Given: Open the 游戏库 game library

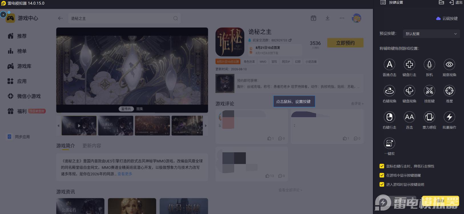Looking at the screenshot, I should [x=19, y=66].
